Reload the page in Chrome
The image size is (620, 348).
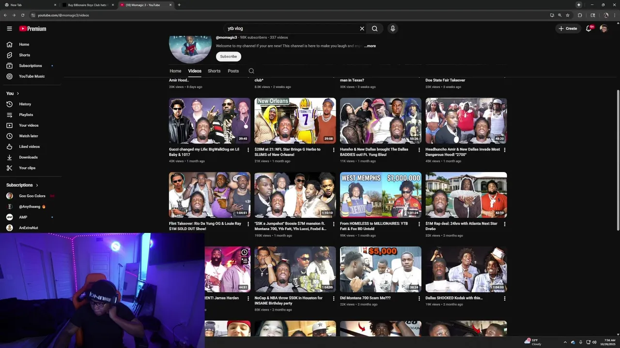pyautogui.click(x=22, y=15)
